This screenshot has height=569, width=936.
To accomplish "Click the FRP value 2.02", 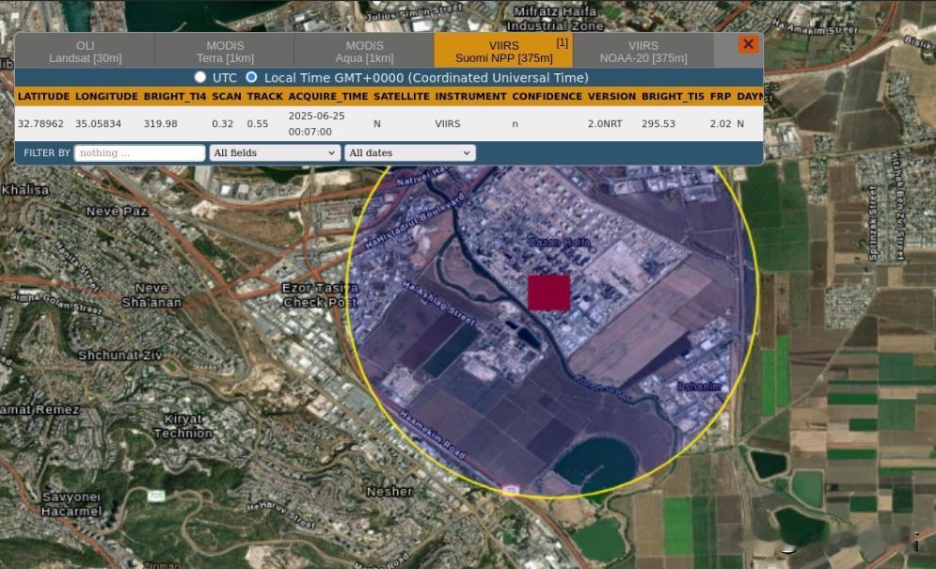I will pyautogui.click(x=721, y=123).
